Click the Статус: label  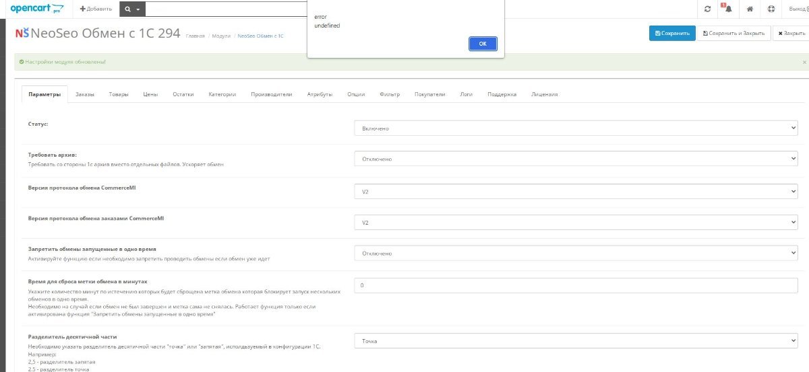tap(38, 124)
